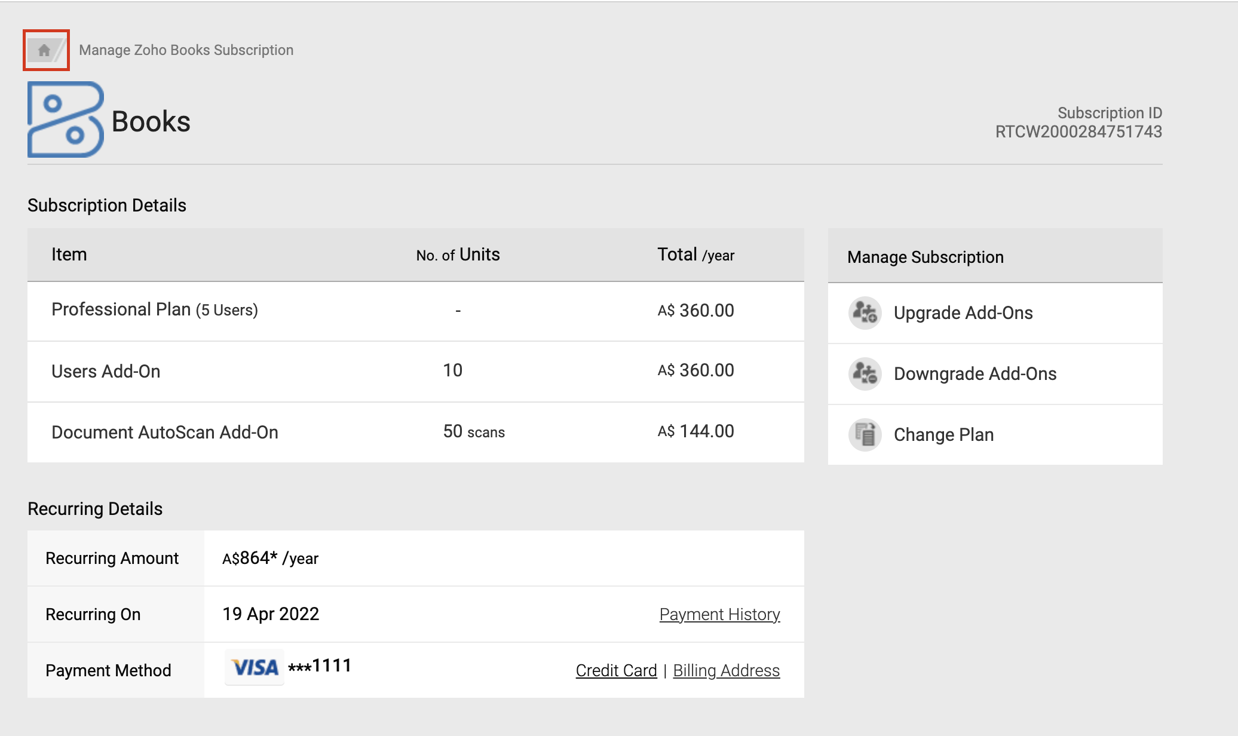Click the Upgrade Add-Ons icon

pyautogui.click(x=865, y=312)
